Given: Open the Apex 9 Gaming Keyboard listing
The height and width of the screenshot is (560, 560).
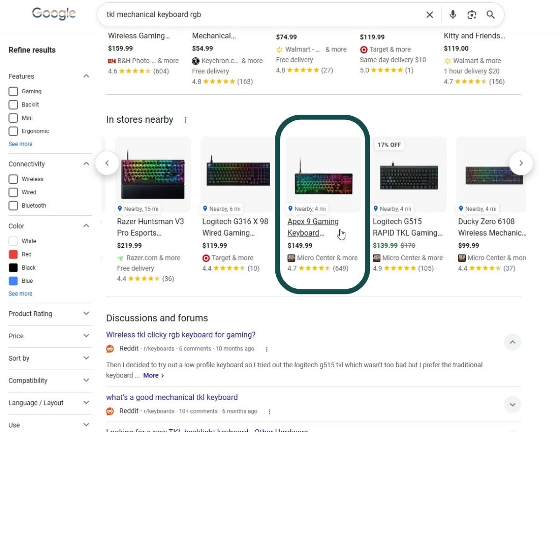Looking at the screenshot, I should (x=313, y=227).
